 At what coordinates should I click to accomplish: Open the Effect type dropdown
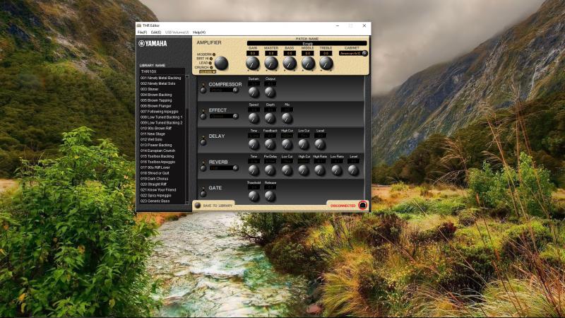[x=225, y=116]
